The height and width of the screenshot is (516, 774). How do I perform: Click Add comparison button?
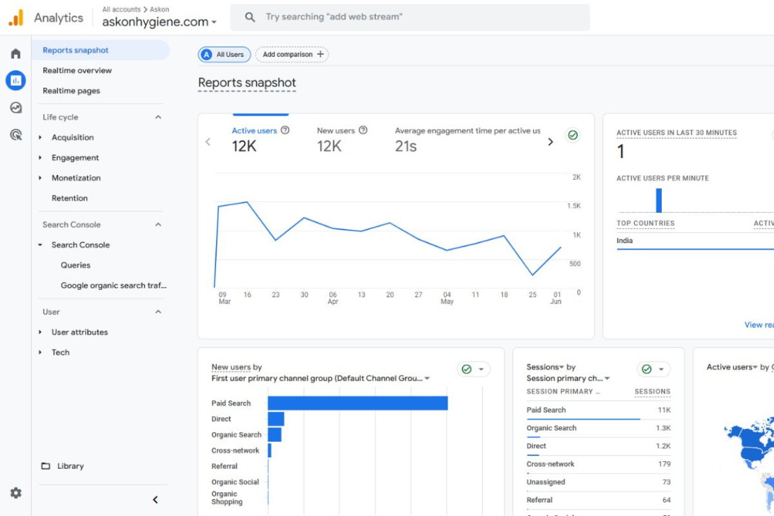tap(292, 55)
